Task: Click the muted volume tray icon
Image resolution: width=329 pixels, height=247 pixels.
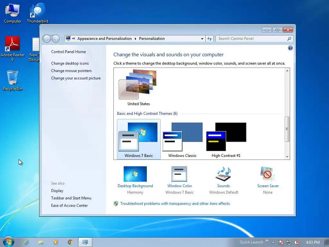Action: coord(297,242)
